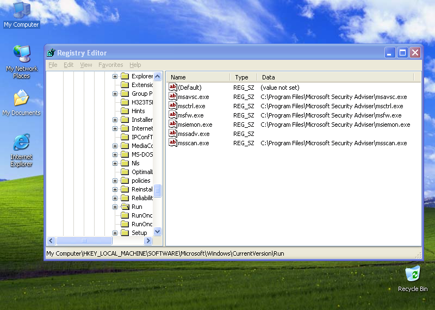
Task: Click the tree scroll up arrow
Action: coord(157,76)
